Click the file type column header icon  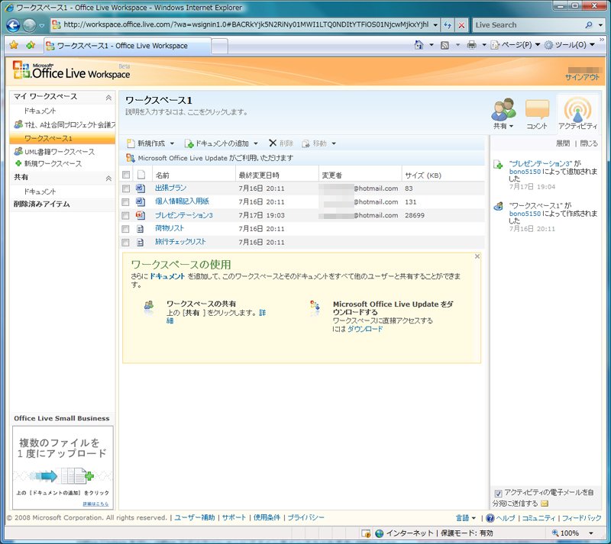coord(141,175)
